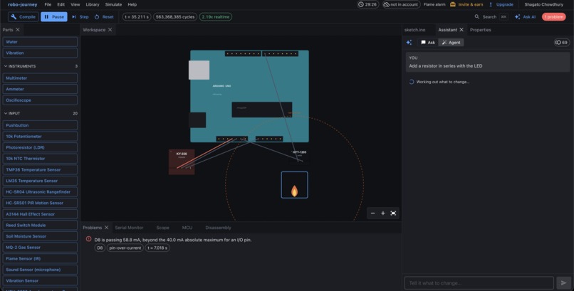The image size is (574, 291).
Task: Add an Oscilloscope part
Action: (x=40, y=100)
